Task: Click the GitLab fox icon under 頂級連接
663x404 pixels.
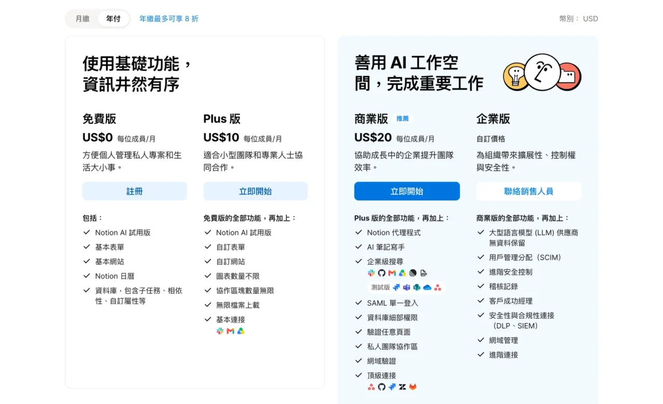Action: [413, 387]
